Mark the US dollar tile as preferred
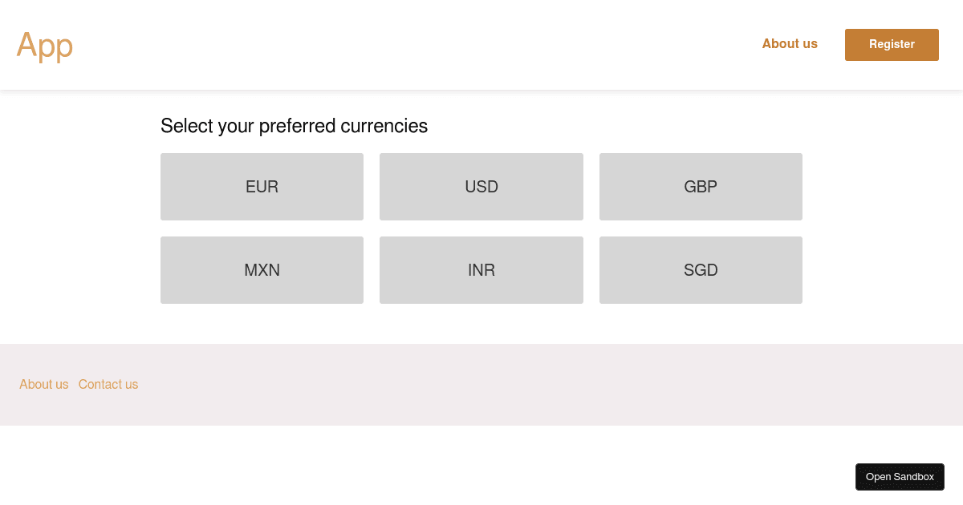Screen dimensions: 963x505 481,187
